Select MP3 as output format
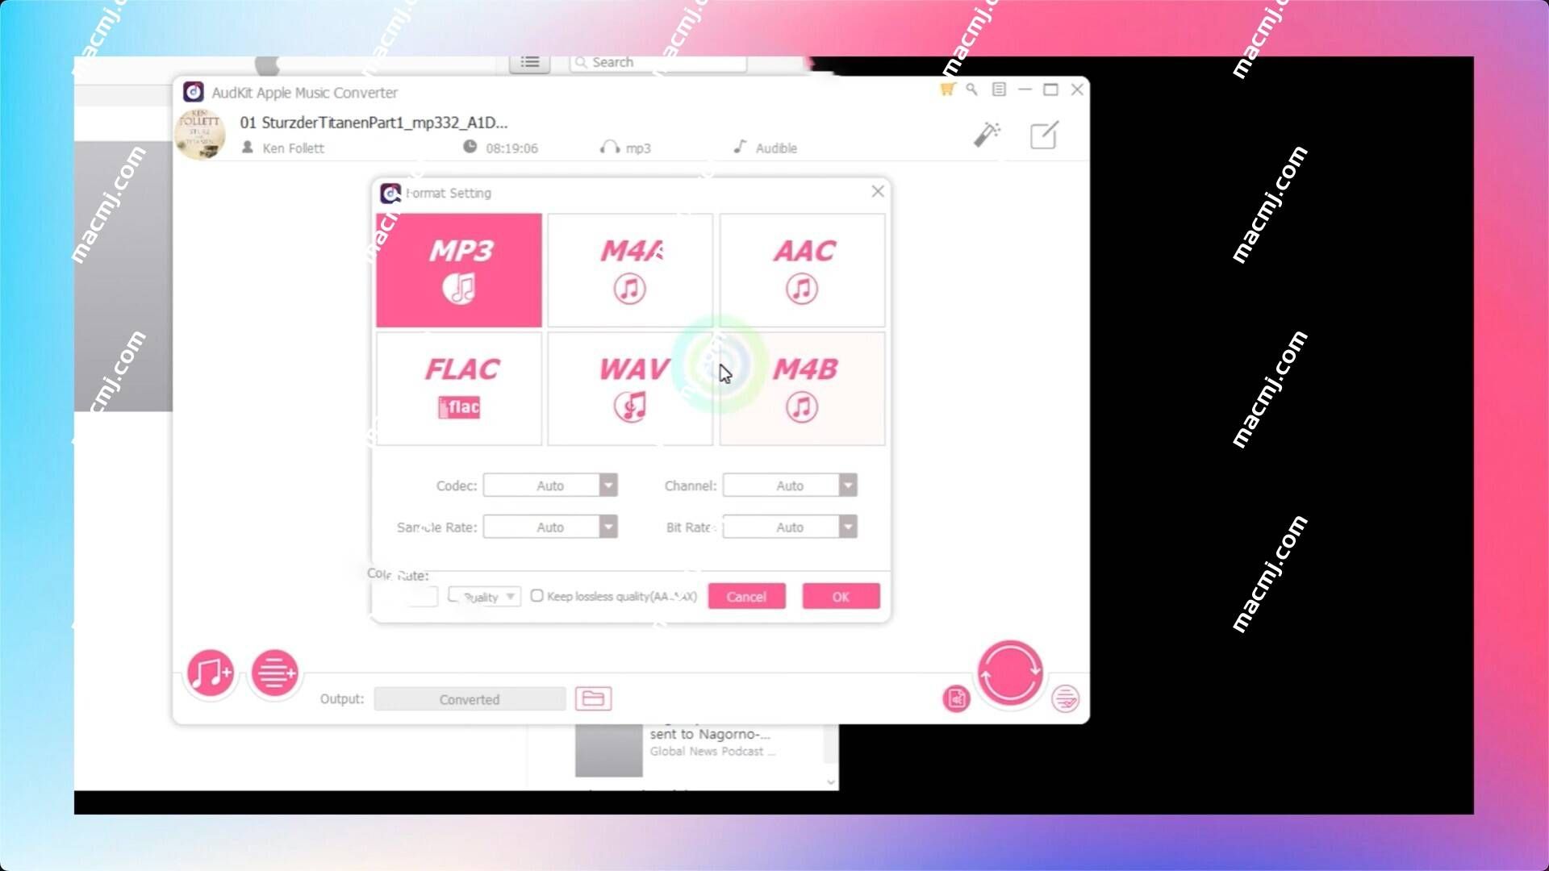This screenshot has height=871, width=1549. coord(458,269)
